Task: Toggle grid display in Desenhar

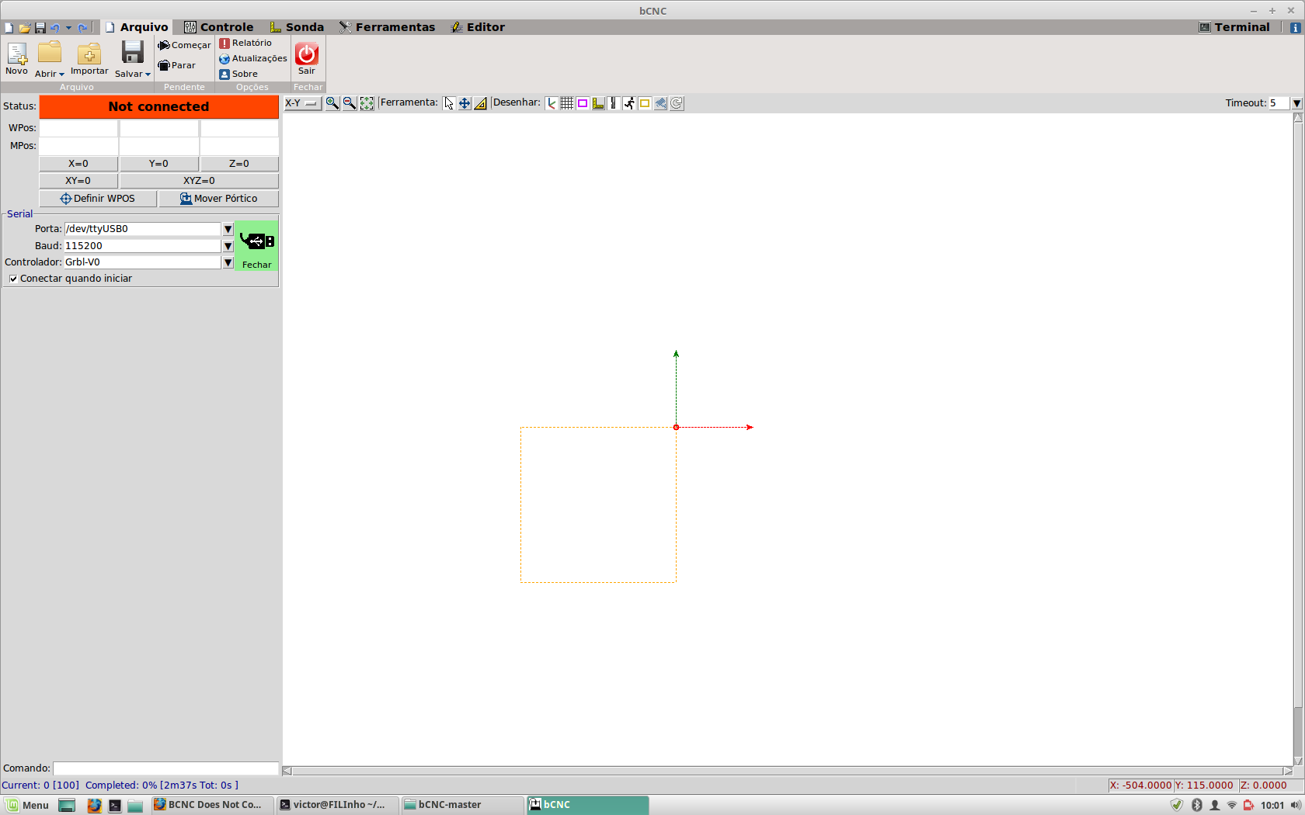Action: (x=567, y=103)
